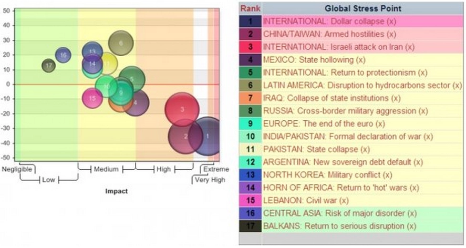Select LATIN AMERICA hydrocarbons sector row
The image size is (466, 248).
point(363,85)
